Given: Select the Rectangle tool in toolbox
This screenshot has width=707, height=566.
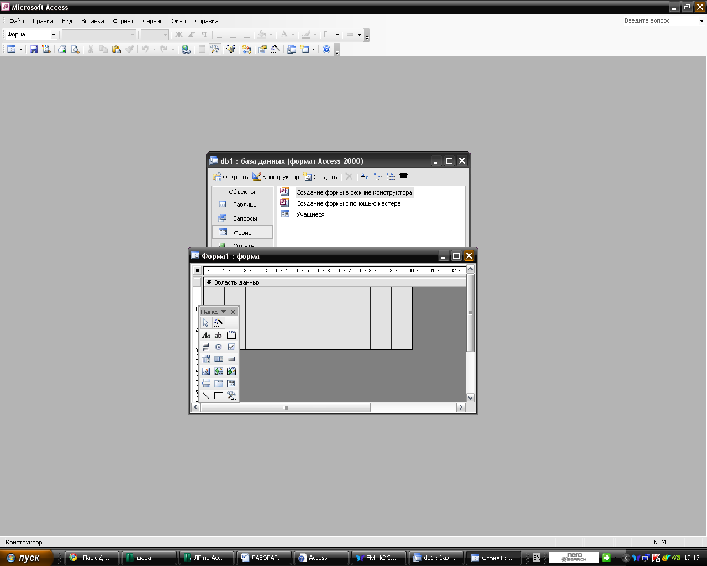Looking at the screenshot, I should [219, 396].
